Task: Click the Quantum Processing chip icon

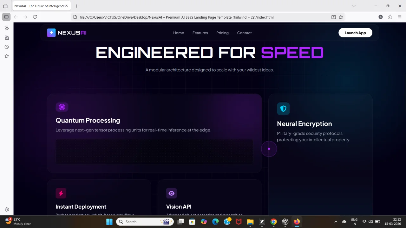Action: pos(62,107)
